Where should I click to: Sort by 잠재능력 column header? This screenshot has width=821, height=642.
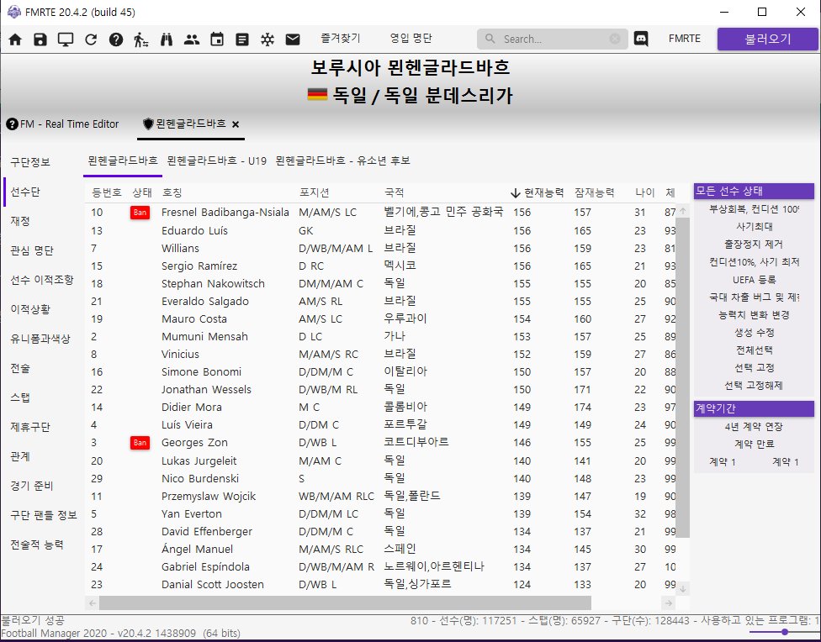point(594,192)
